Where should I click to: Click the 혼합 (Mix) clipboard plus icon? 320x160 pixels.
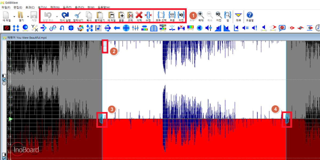click(121, 15)
